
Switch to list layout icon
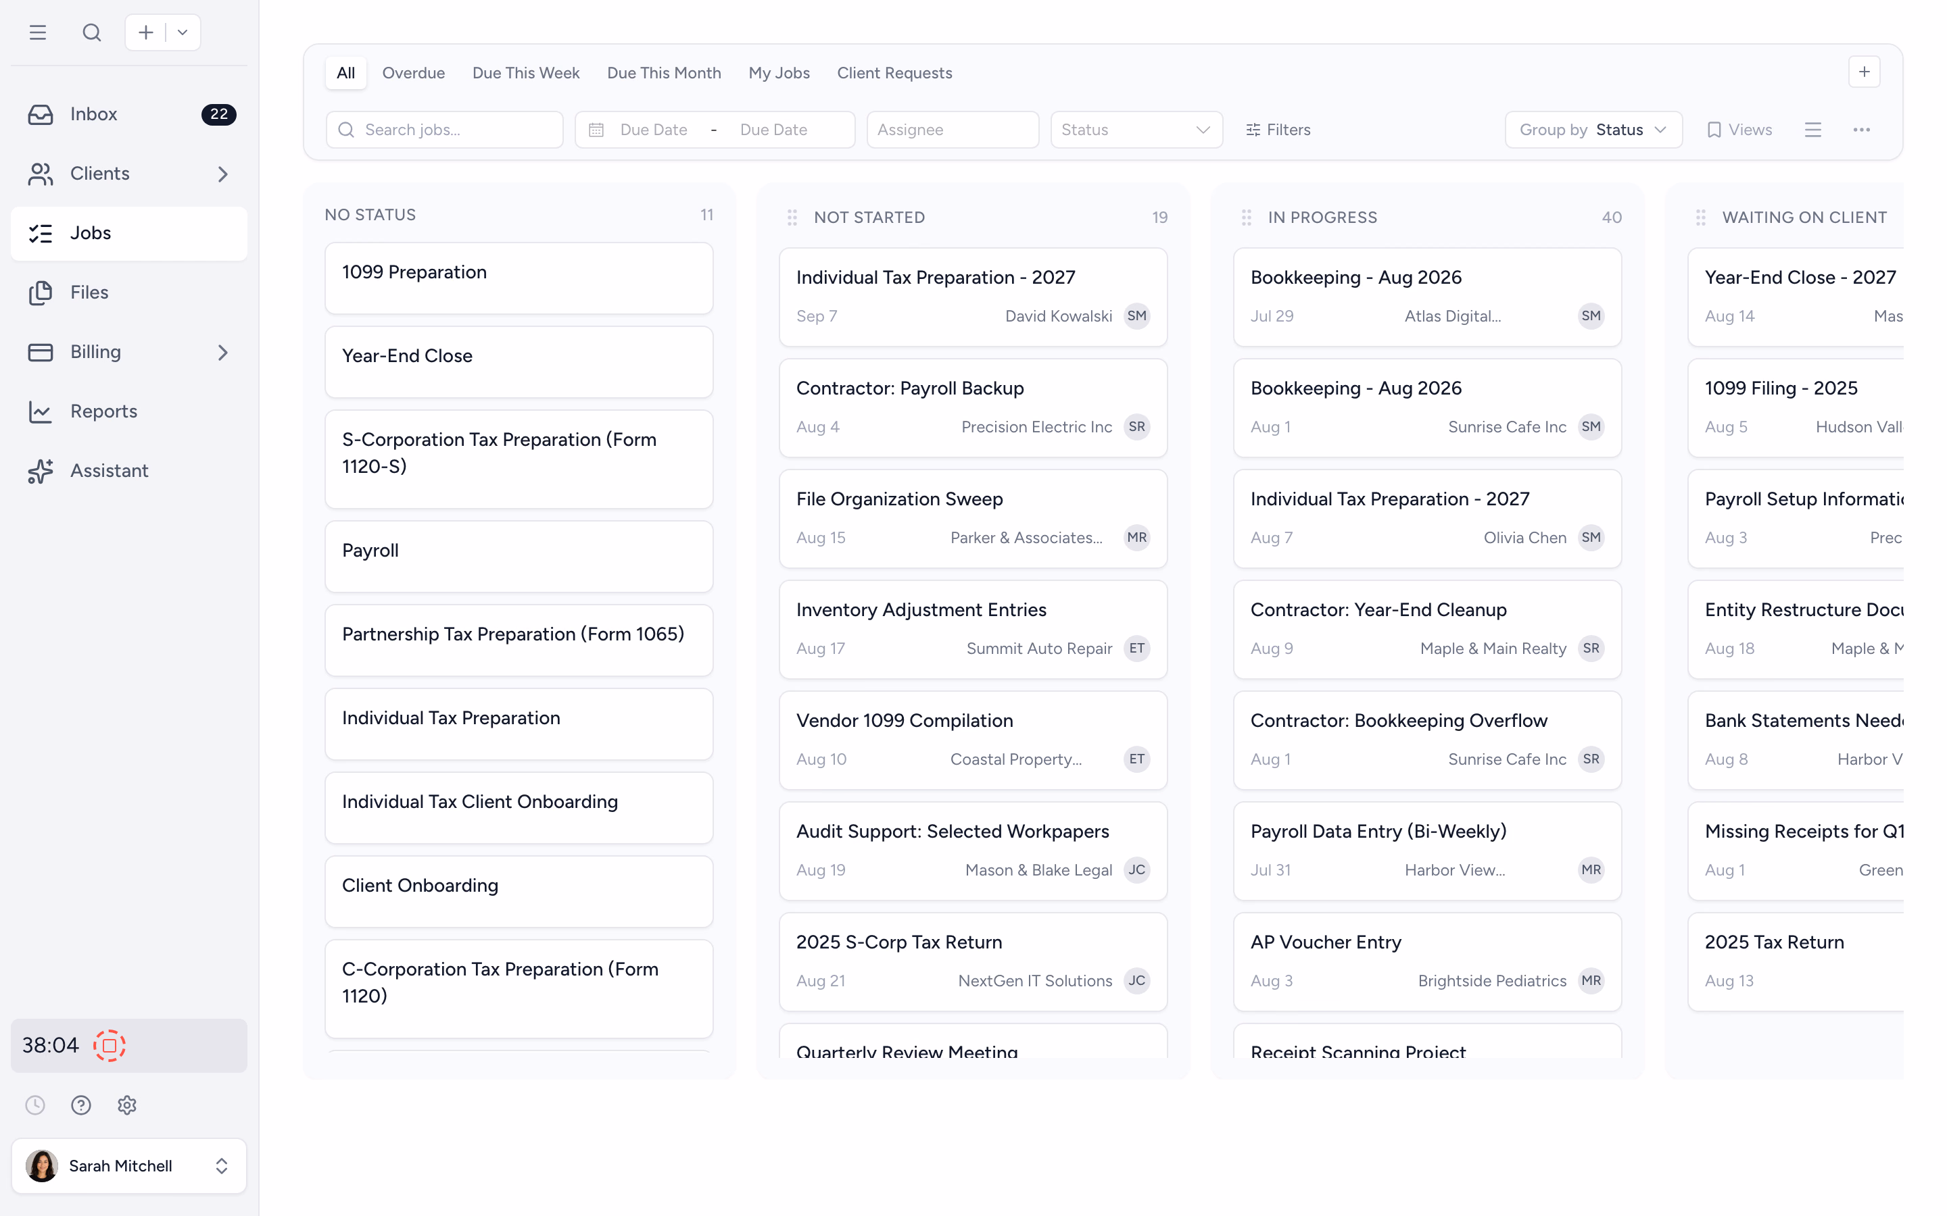[1812, 130]
